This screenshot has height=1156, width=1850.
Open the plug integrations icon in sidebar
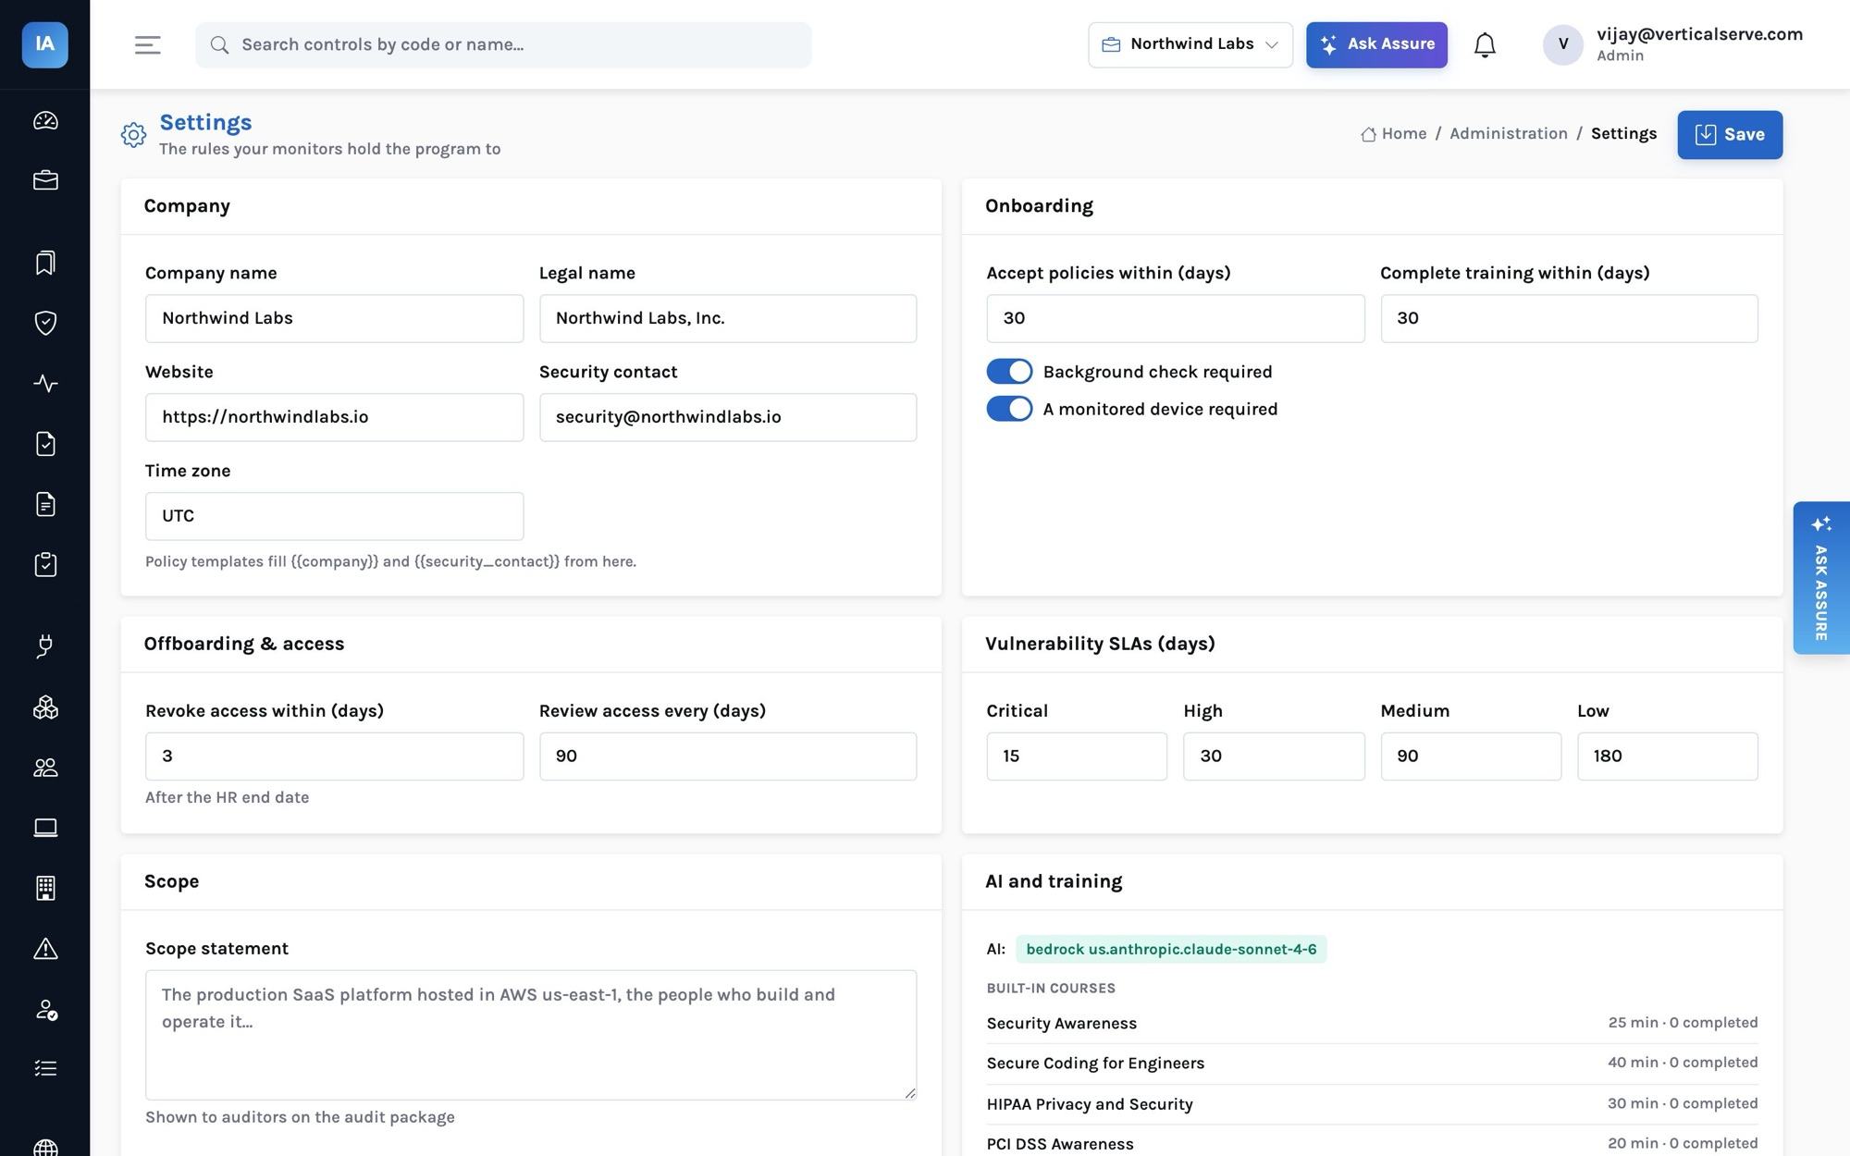pyautogui.click(x=45, y=646)
